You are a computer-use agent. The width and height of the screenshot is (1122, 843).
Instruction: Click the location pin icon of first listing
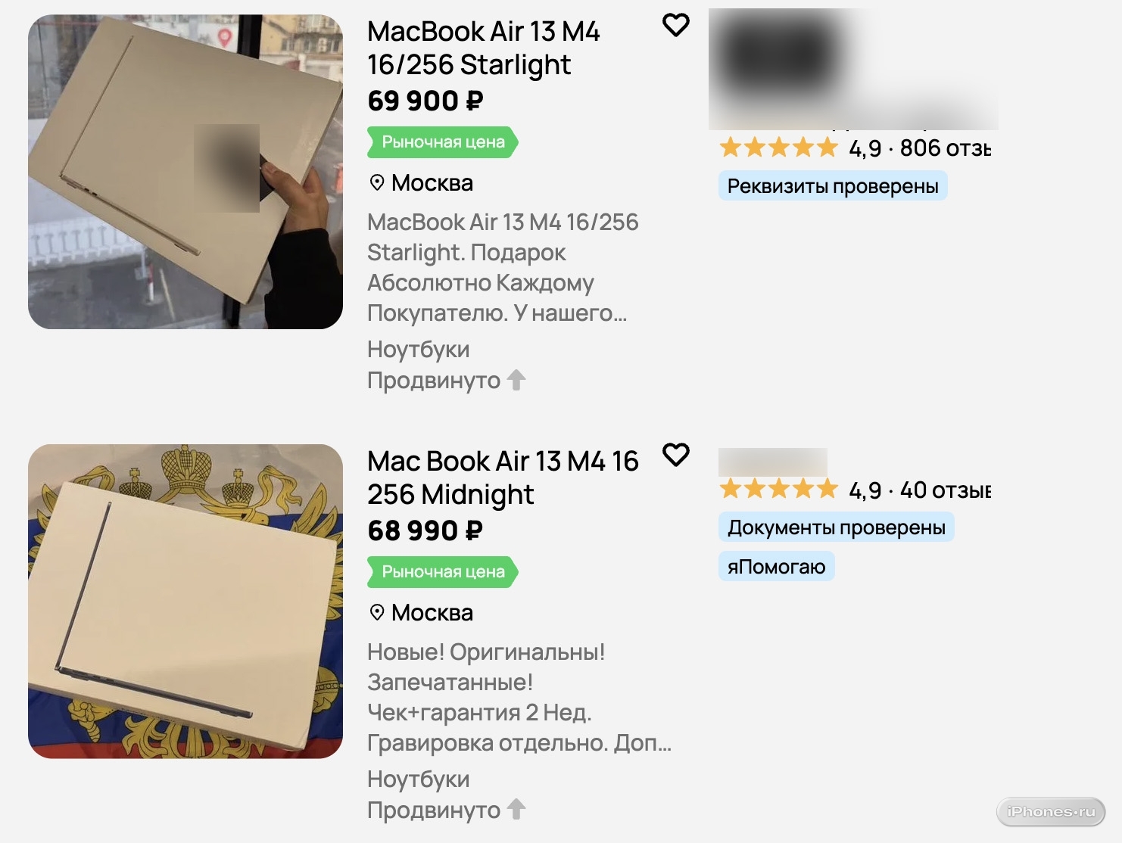377,182
